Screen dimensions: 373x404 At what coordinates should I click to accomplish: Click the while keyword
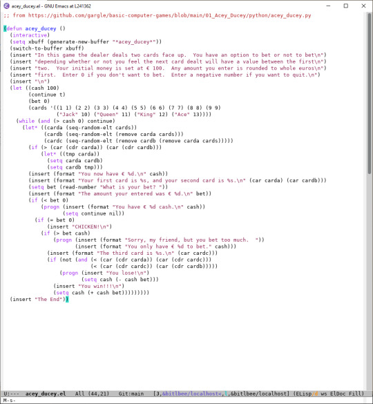click(26, 121)
